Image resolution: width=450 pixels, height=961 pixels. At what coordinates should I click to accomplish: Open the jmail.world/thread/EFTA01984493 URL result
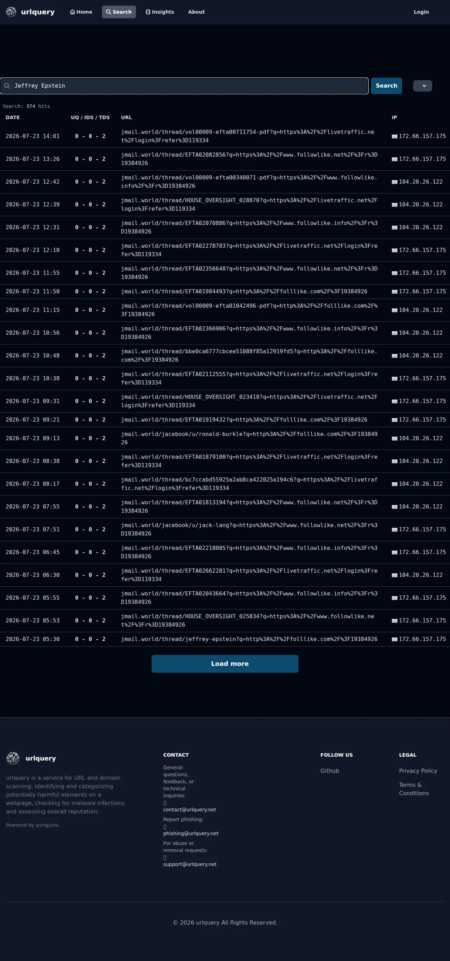244,291
